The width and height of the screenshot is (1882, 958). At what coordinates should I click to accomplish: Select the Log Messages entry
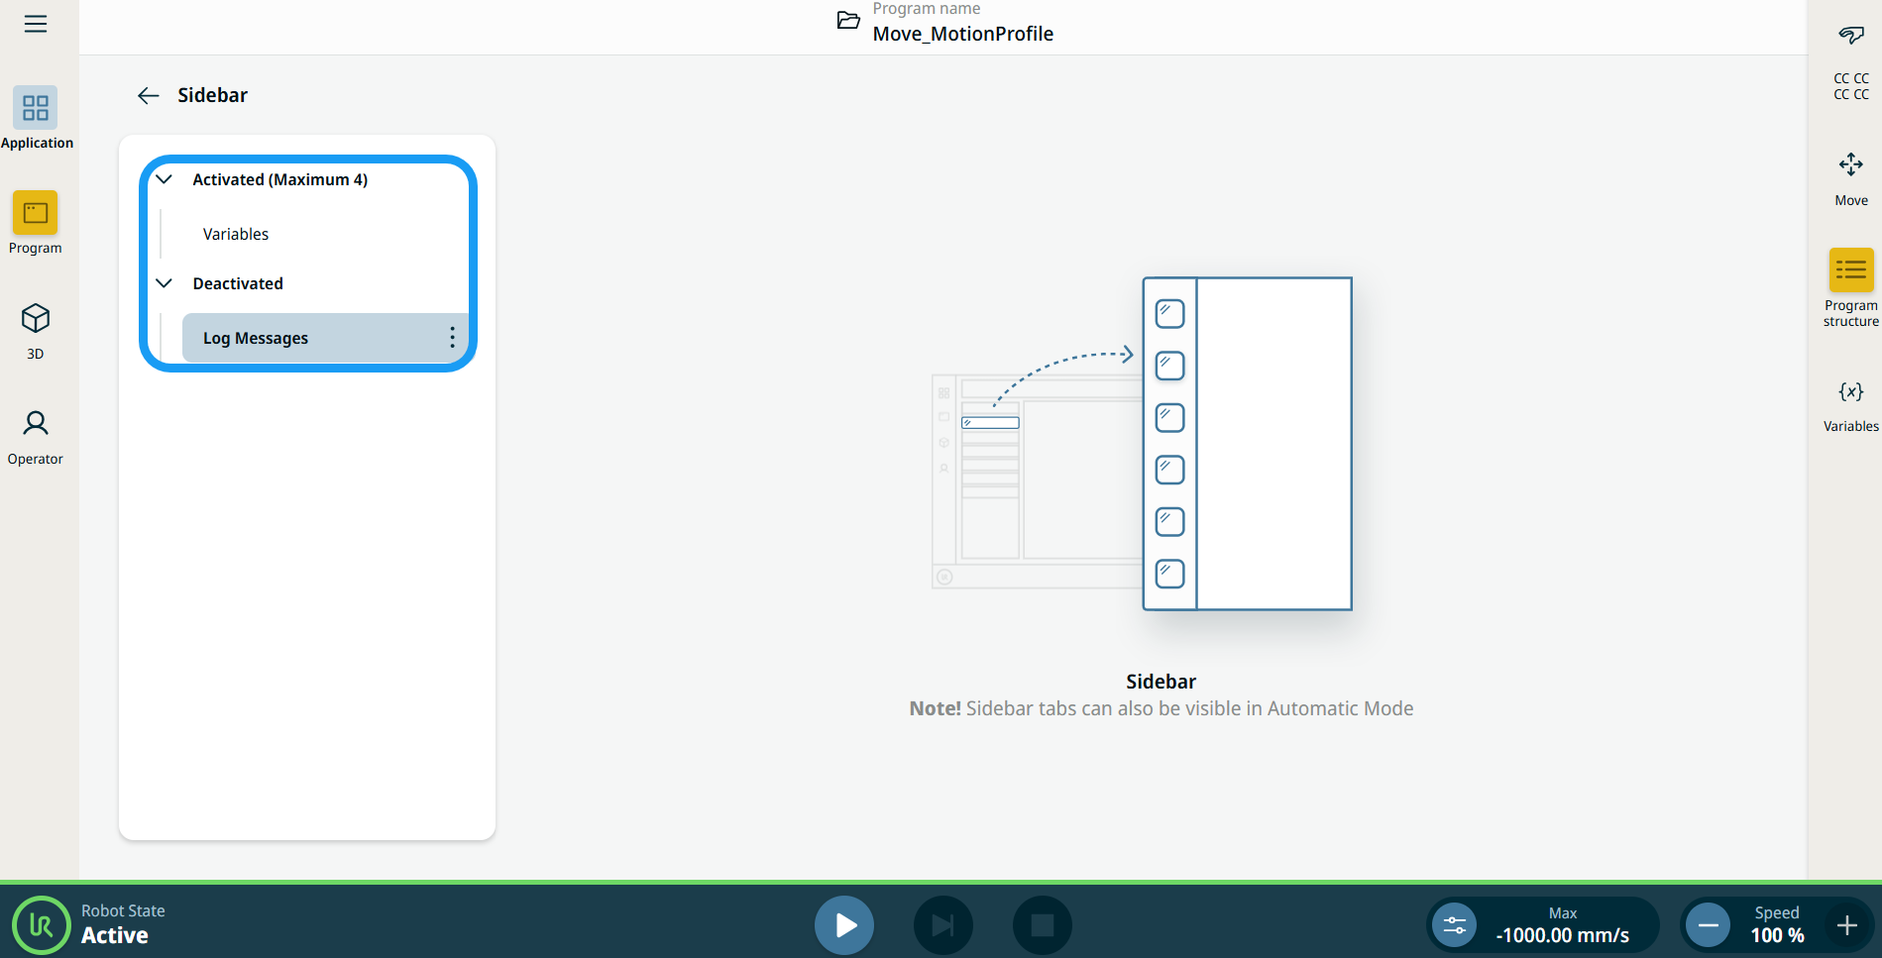tap(256, 338)
